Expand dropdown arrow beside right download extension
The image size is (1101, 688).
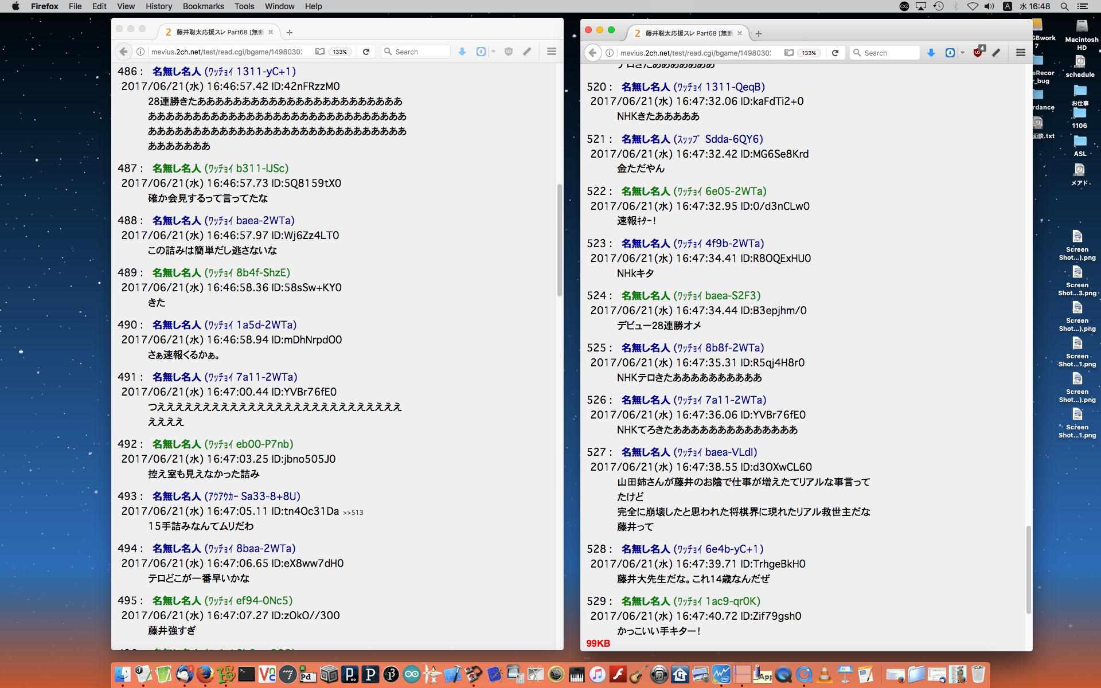[962, 53]
